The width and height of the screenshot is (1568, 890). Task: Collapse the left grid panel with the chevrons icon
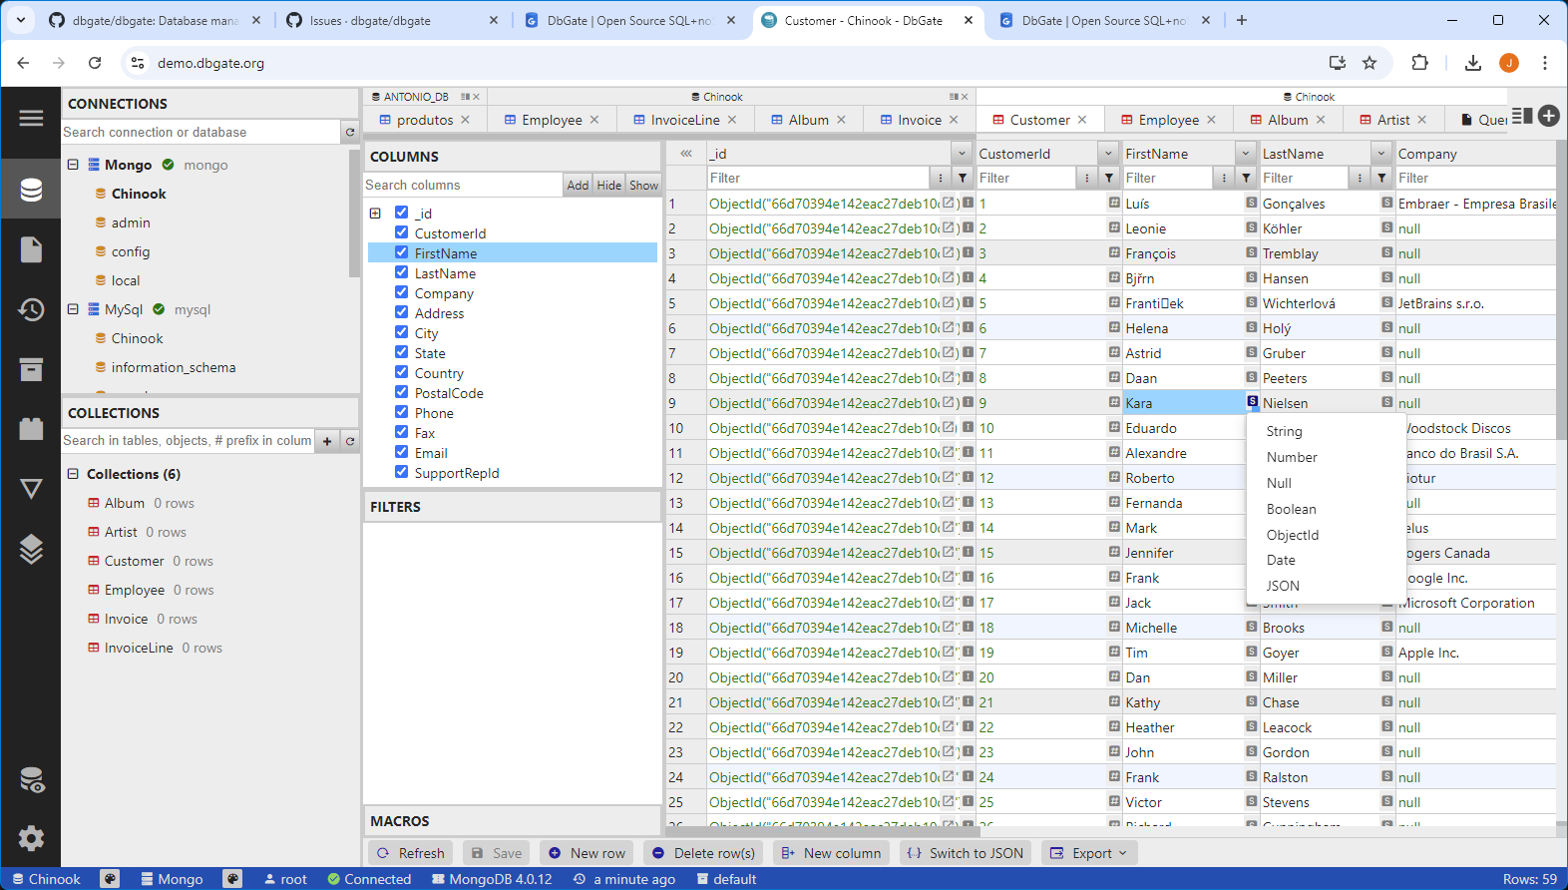point(686,154)
